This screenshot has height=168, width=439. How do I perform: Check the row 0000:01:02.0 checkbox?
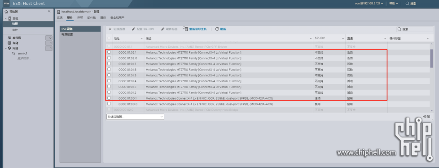pos(109,58)
